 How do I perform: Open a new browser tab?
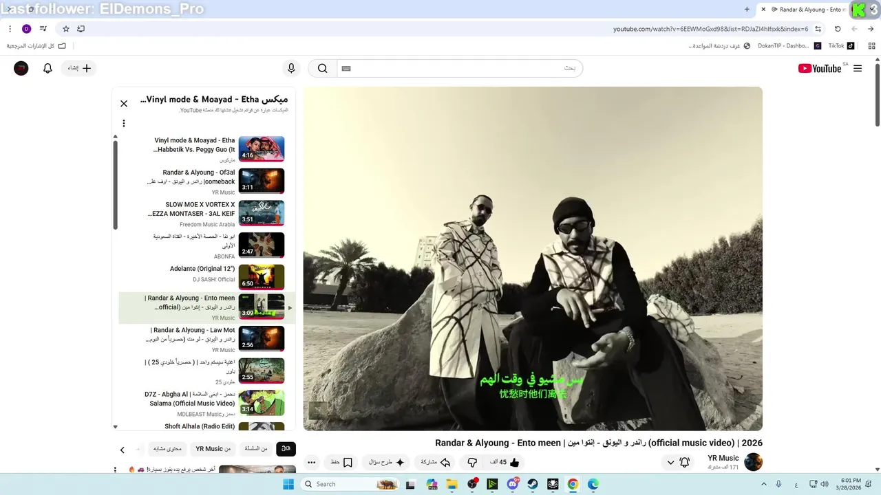(747, 10)
